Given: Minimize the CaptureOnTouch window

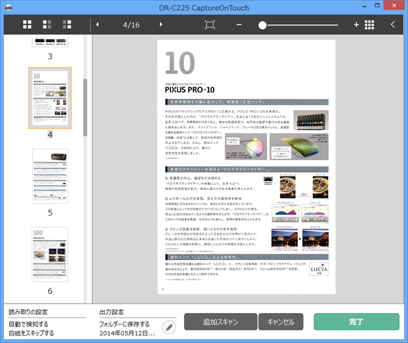Looking at the screenshot, I should tap(365, 6).
